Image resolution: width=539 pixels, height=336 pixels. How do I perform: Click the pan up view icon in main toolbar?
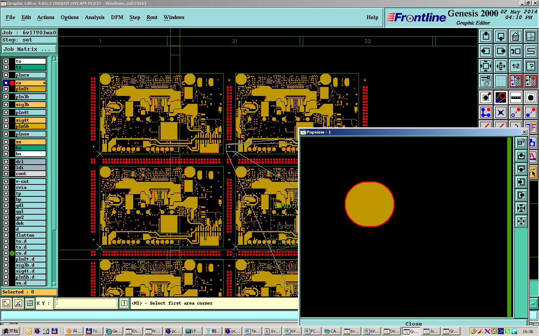[x=486, y=36]
